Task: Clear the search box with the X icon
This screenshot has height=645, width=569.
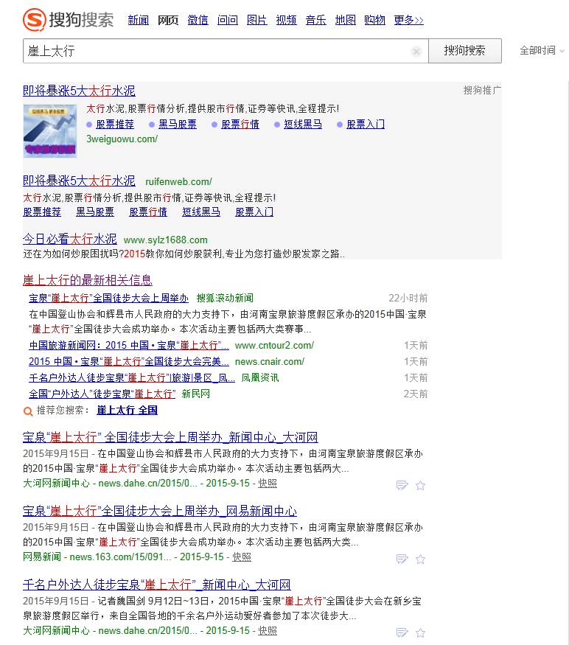Action: tap(416, 52)
